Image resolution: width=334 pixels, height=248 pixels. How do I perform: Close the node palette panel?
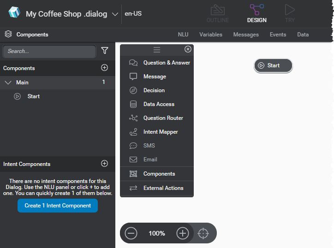point(188,49)
